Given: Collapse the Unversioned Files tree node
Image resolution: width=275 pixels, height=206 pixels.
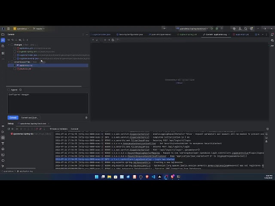Looking at the screenshot, I should pos(9,62).
